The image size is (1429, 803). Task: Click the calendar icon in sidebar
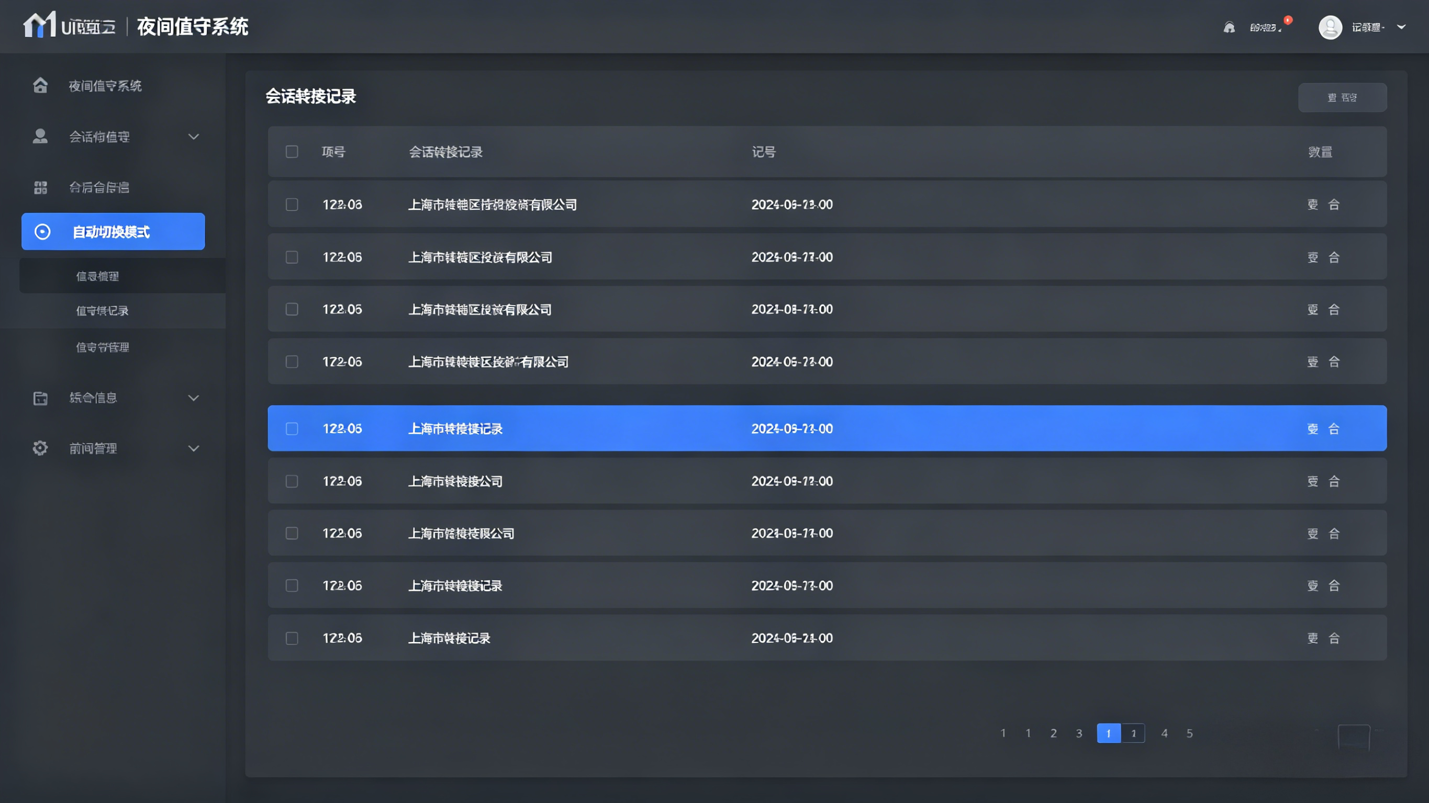pos(40,398)
